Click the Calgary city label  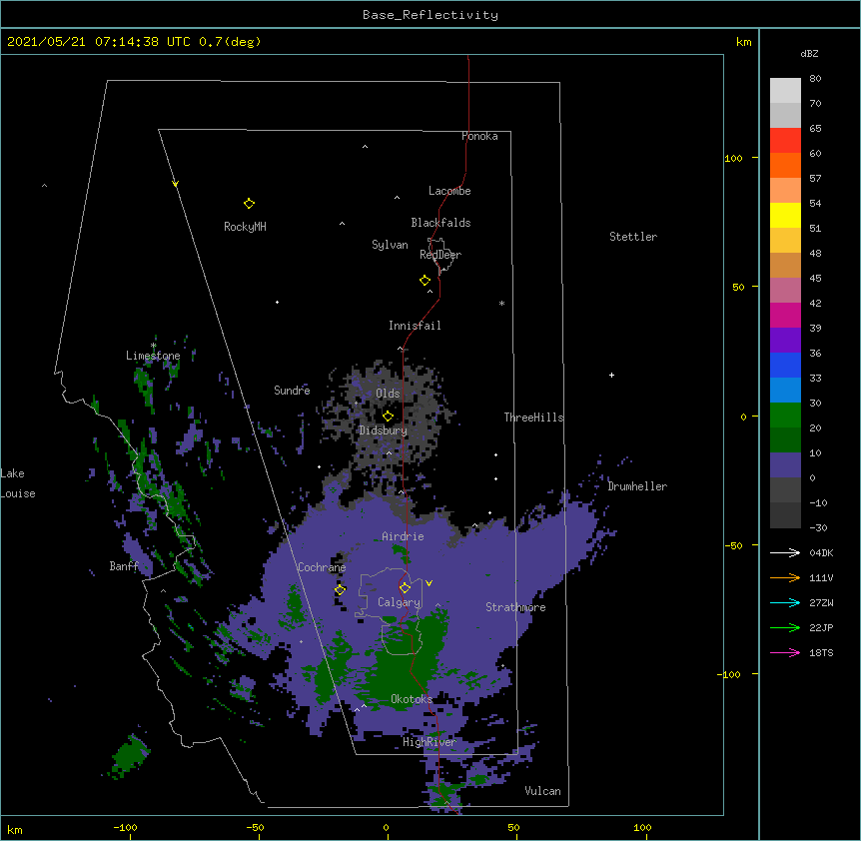(399, 602)
